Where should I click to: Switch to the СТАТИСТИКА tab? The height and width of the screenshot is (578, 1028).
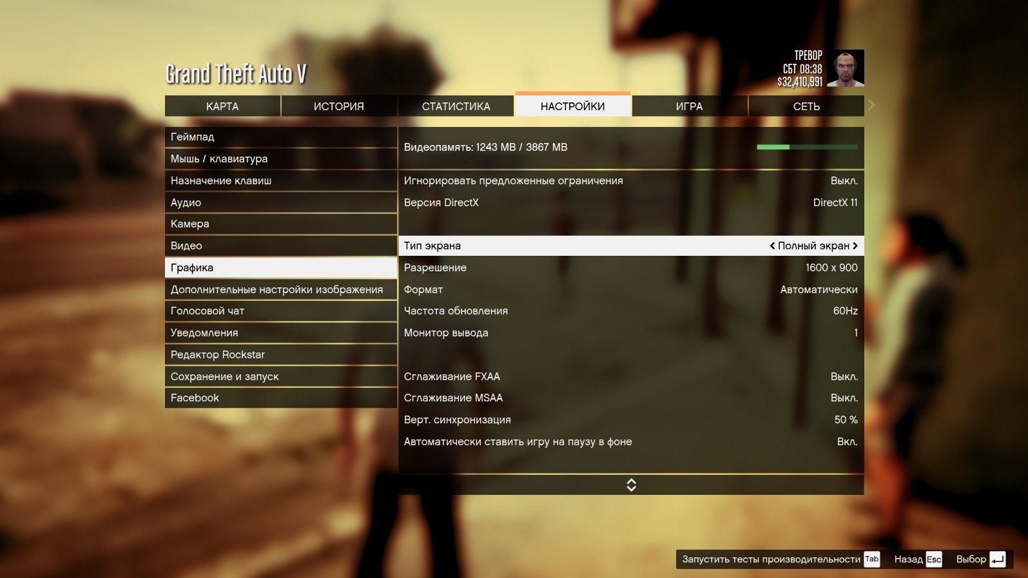(x=456, y=106)
